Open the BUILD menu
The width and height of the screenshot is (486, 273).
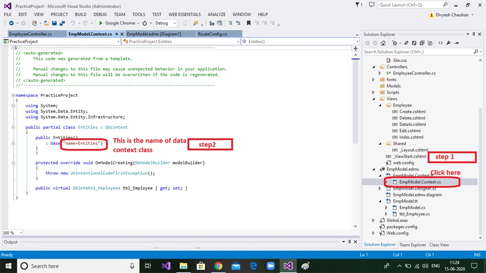[x=81, y=14]
